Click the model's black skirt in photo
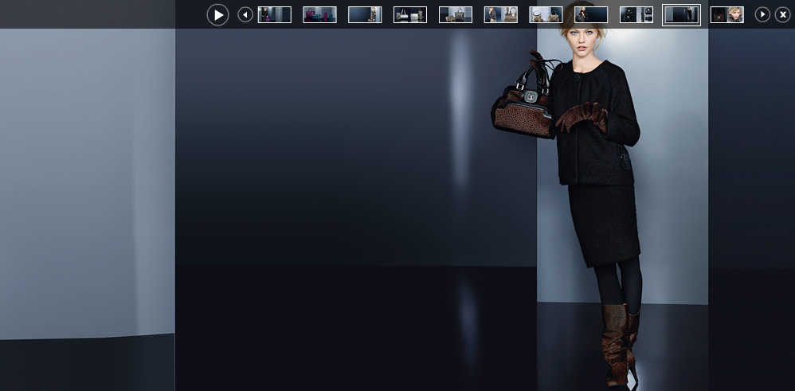This screenshot has height=391, width=795. click(604, 223)
